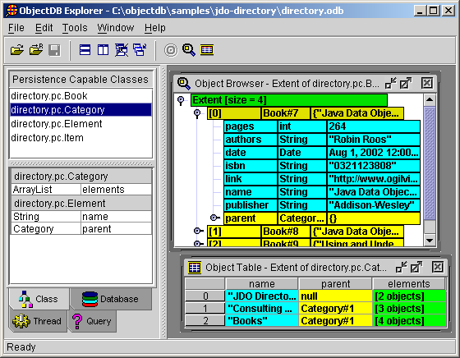460x358 pixels.
Task: Switch to the Database tab
Action: [x=111, y=299]
